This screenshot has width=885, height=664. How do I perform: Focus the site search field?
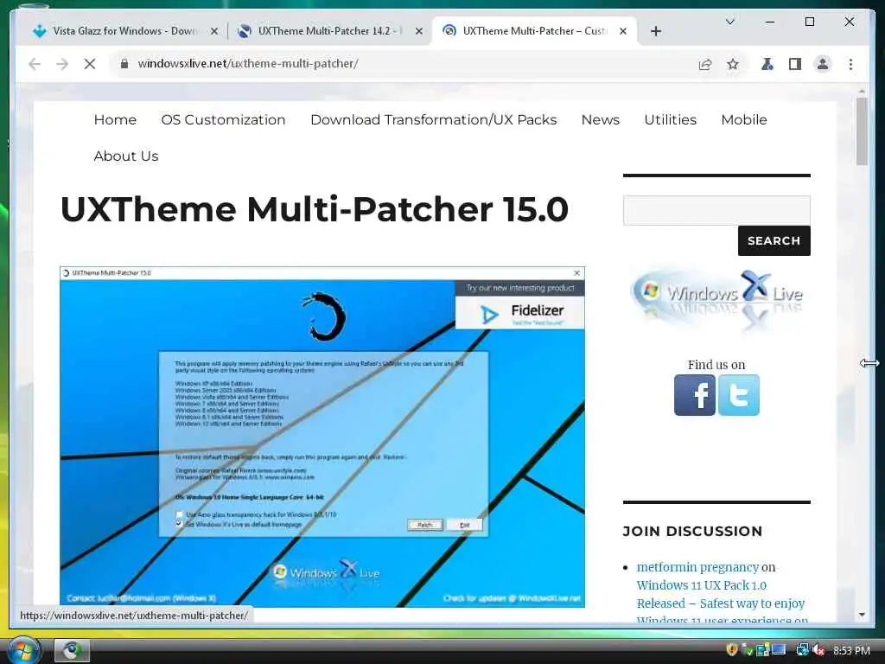716,211
